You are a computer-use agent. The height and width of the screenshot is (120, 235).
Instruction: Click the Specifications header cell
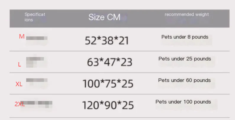coord(35,17)
